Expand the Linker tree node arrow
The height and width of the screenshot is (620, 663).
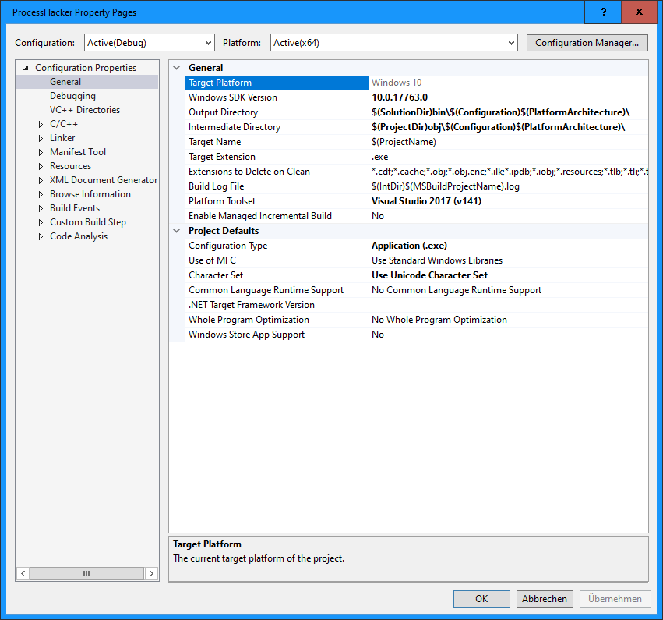click(x=41, y=138)
